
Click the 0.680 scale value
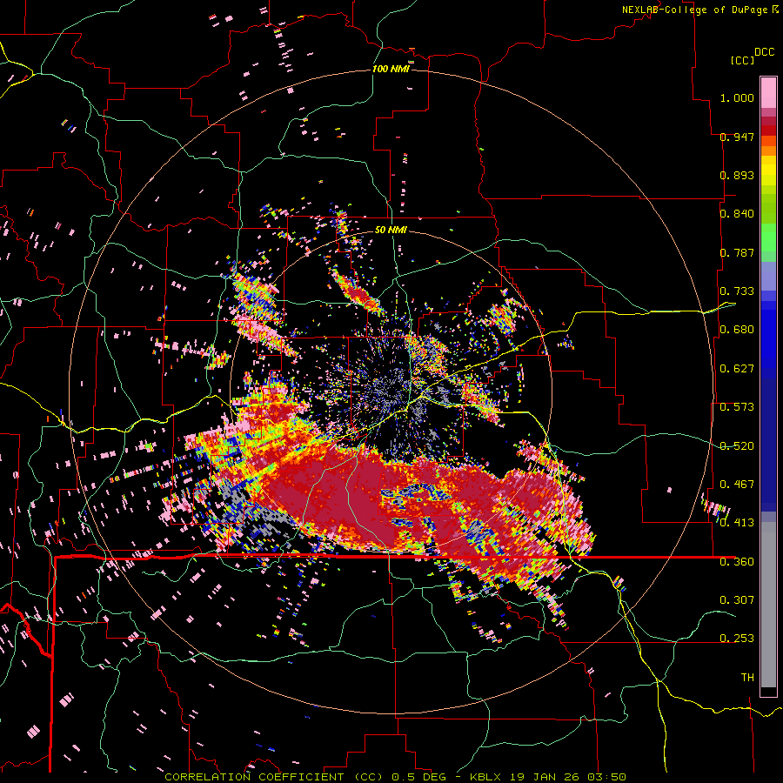pos(737,330)
